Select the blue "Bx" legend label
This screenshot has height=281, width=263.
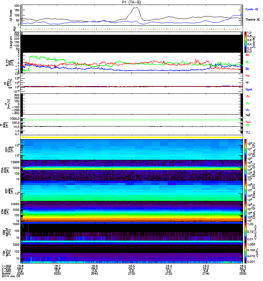[x=247, y=69]
